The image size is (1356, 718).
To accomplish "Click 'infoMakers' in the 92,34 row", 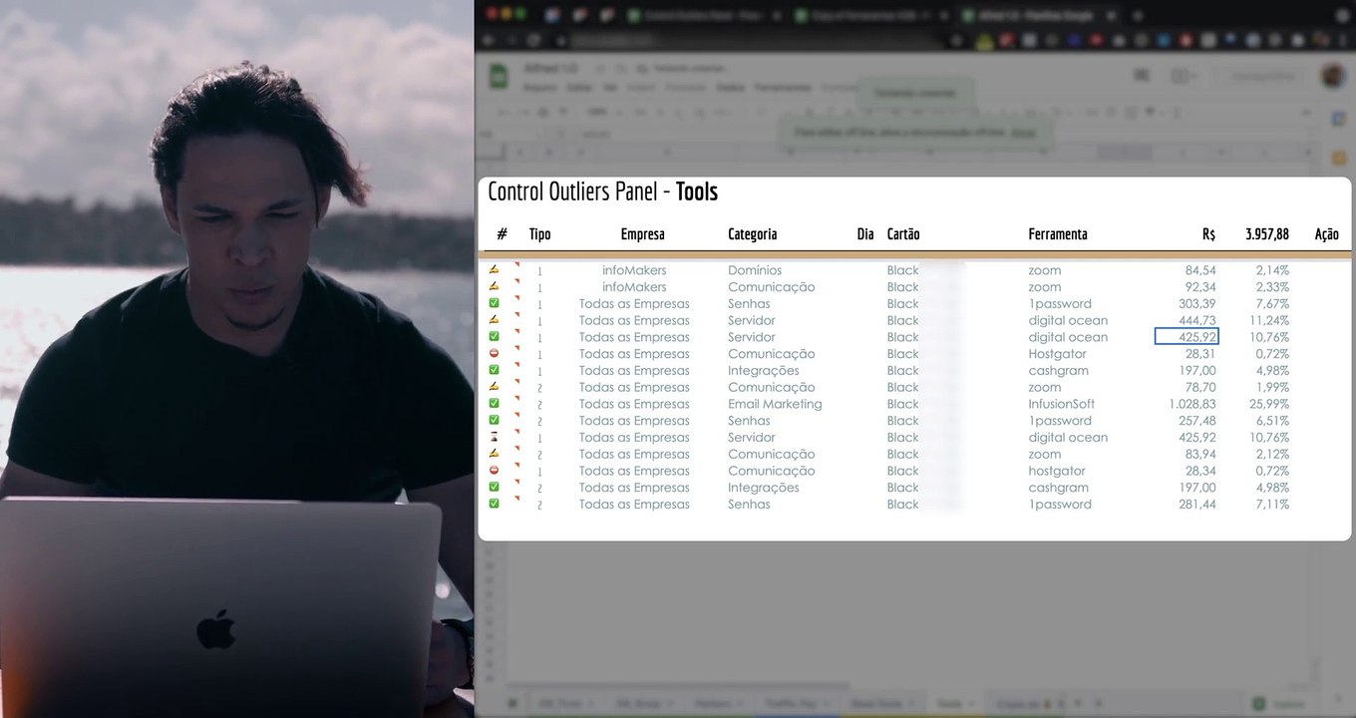I will coord(634,287).
